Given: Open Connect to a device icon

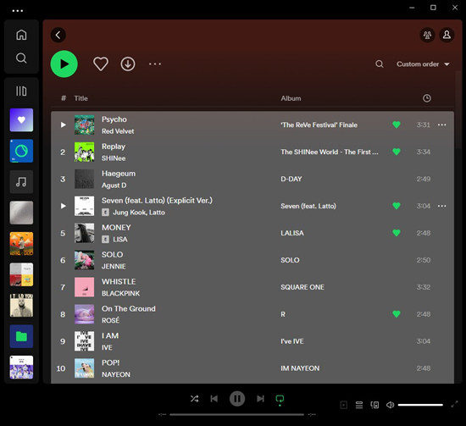Looking at the screenshot, I should coord(374,405).
